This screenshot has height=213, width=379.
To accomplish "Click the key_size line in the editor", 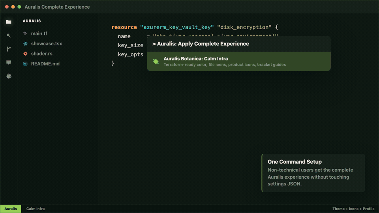I will pos(131,45).
